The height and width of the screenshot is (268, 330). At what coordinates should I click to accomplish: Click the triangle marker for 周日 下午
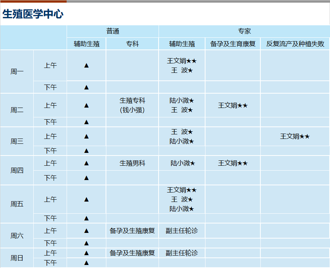pos(86,263)
